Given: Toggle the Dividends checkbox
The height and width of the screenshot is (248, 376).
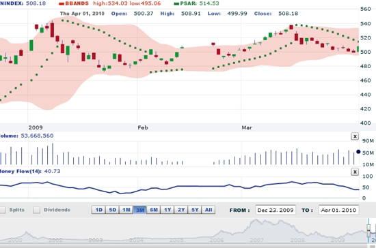Looking at the screenshot, I should 36,210.
